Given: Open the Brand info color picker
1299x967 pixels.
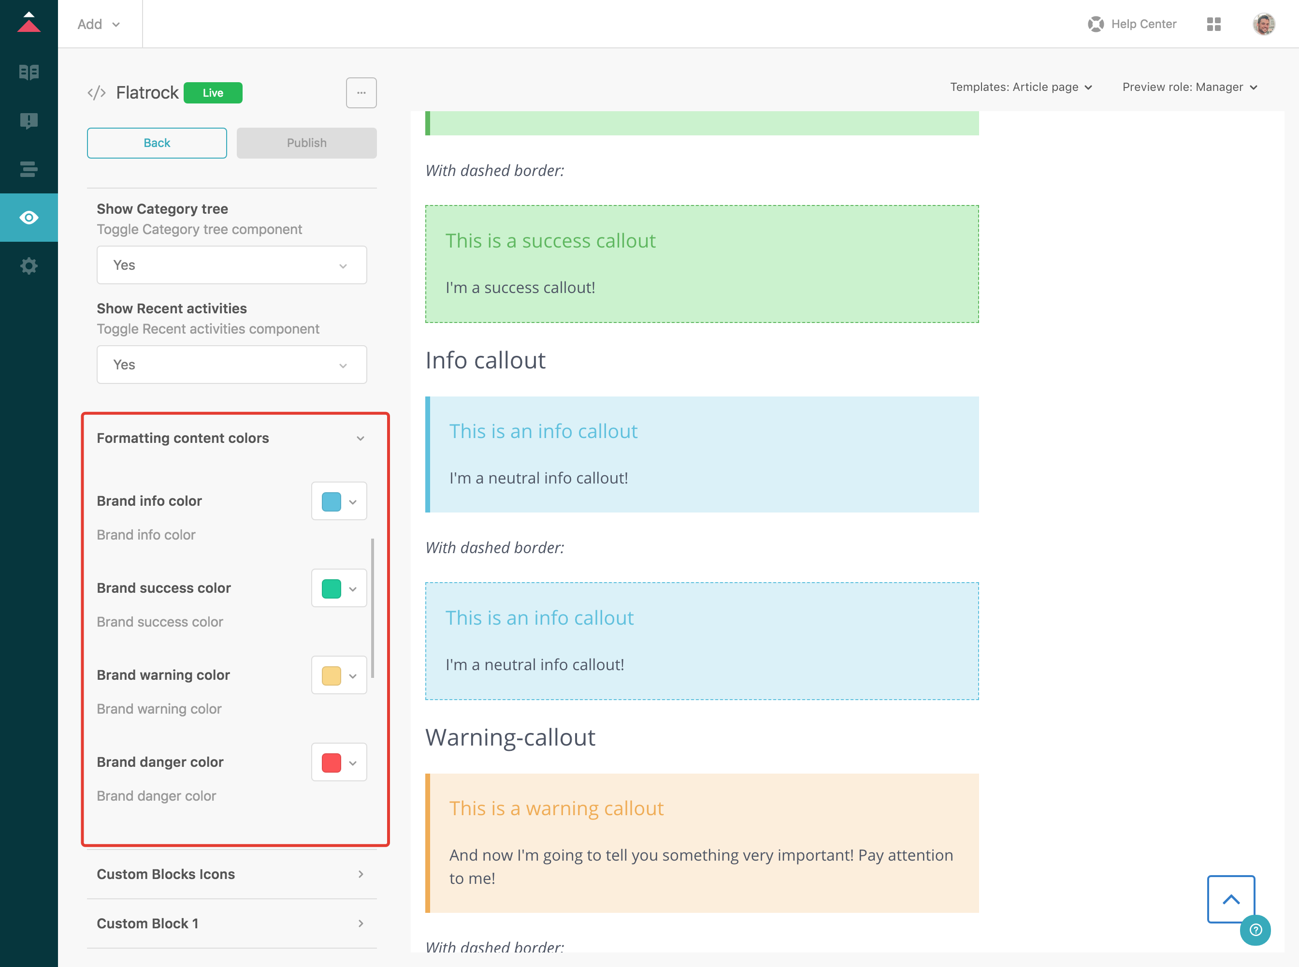Looking at the screenshot, I should (x=339, y=501).
